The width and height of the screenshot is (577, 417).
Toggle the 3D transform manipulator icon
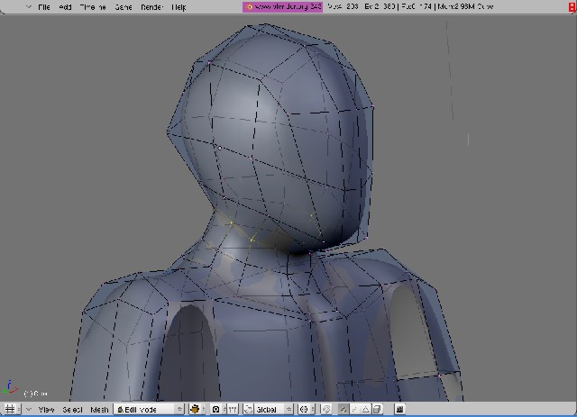[249, 409]
